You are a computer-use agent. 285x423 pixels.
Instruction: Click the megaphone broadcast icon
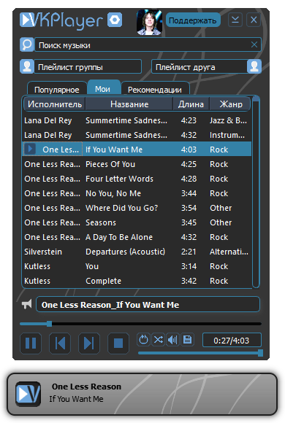point(27,304)
